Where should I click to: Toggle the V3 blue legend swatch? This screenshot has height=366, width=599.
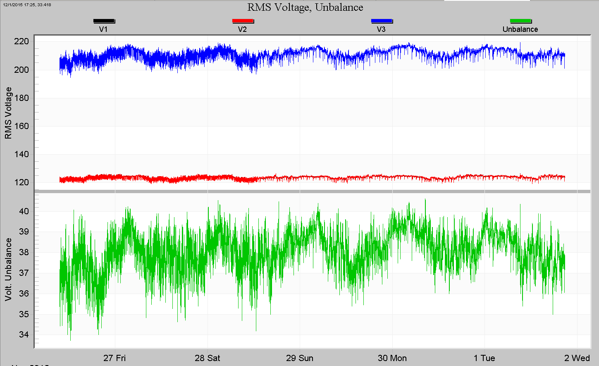tap(382, 20)
